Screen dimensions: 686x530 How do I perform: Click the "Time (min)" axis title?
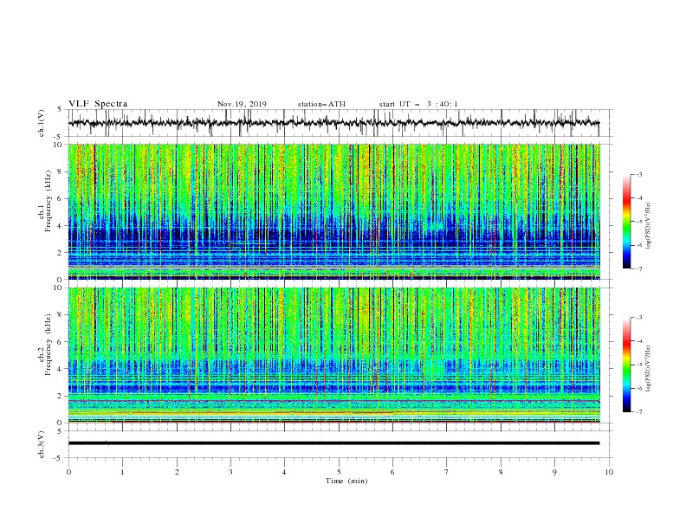[x=346, y=481]
